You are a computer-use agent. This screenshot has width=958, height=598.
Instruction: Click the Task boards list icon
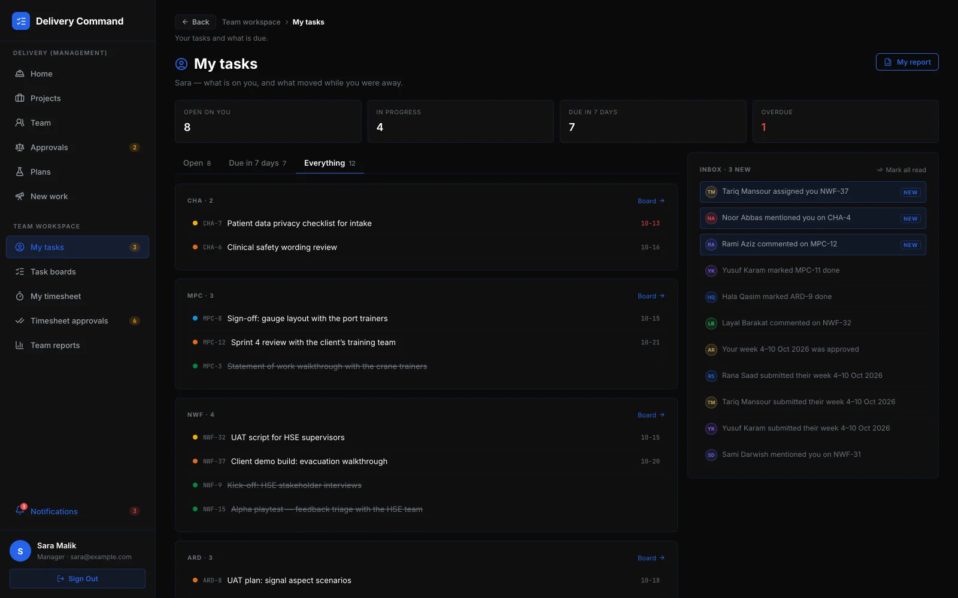[x=20, y=271]
